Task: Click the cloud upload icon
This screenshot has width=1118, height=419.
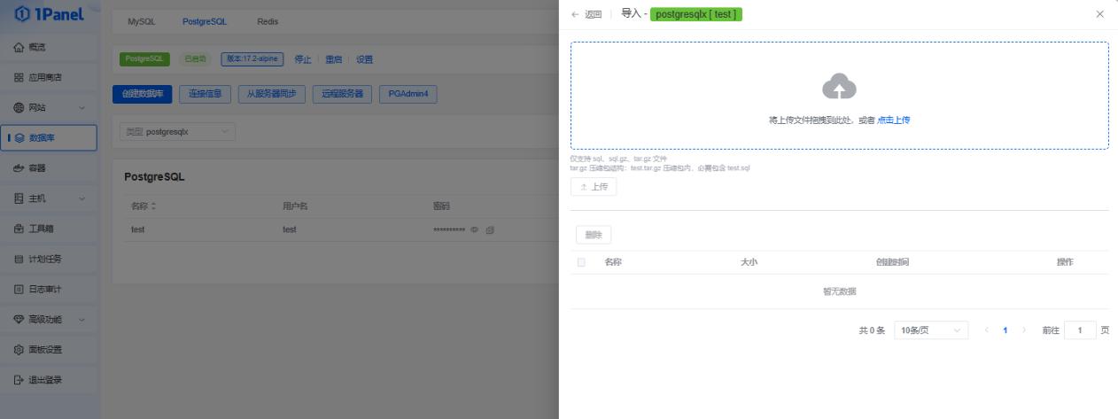Action: 840,86
